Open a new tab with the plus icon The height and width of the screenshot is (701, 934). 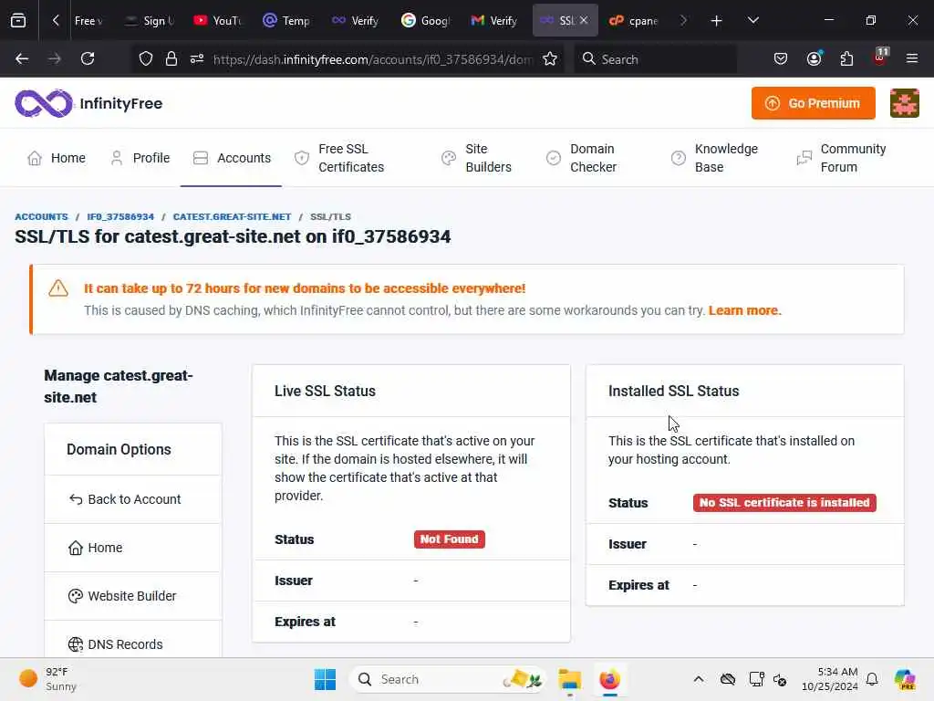point(716,21)
